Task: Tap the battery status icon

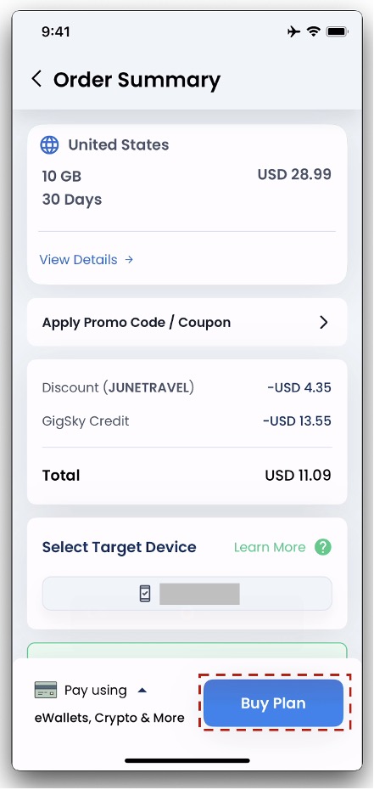Action: click(x=338, y=31)
